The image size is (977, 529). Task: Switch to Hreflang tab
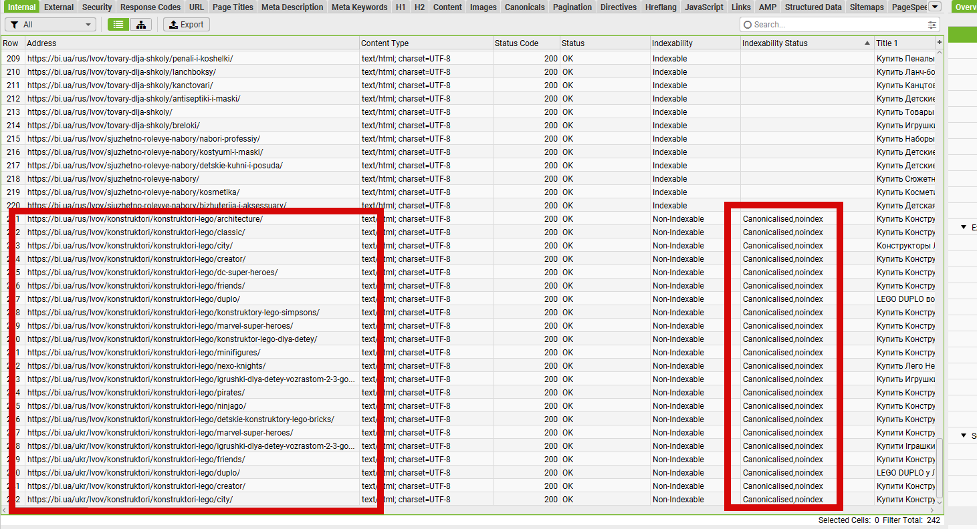point(661,7)
